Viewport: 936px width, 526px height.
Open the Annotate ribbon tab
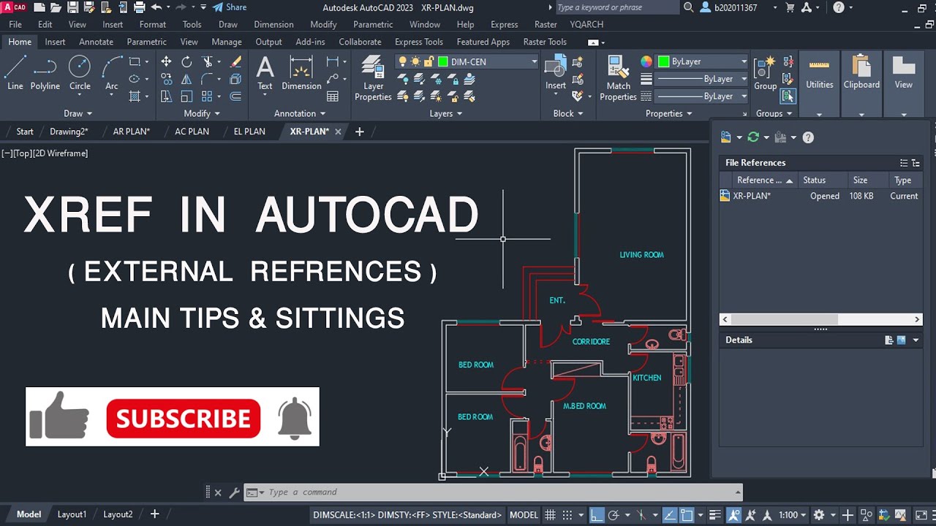point(96,42)
